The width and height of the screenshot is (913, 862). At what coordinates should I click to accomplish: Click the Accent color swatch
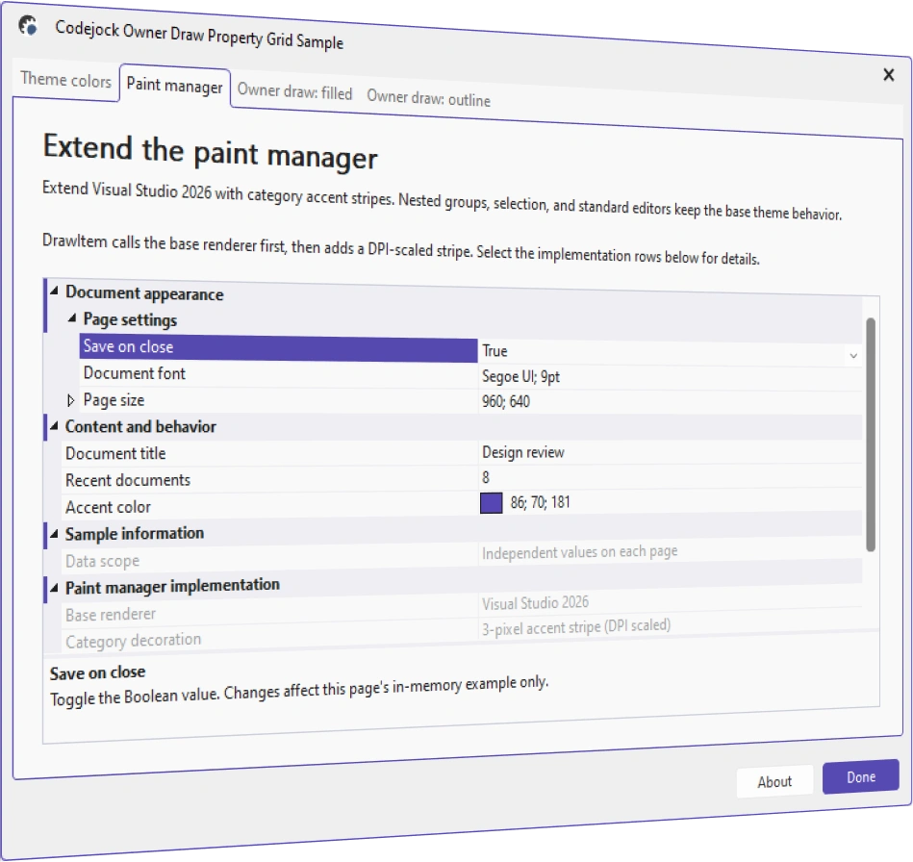(x=491, y=503)
